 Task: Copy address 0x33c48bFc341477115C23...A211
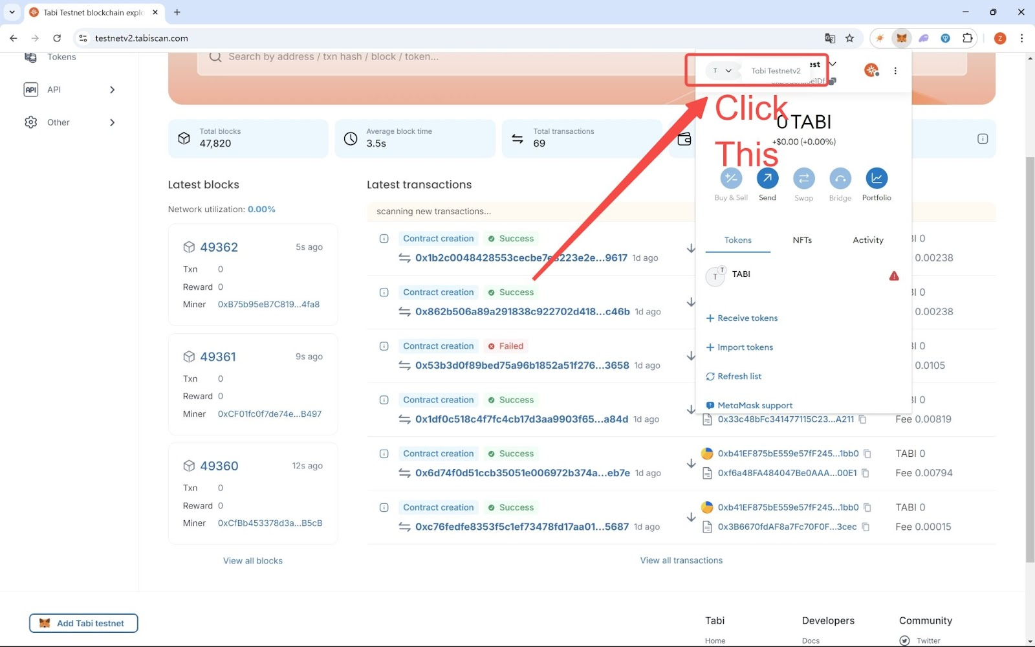coord(862,419)
